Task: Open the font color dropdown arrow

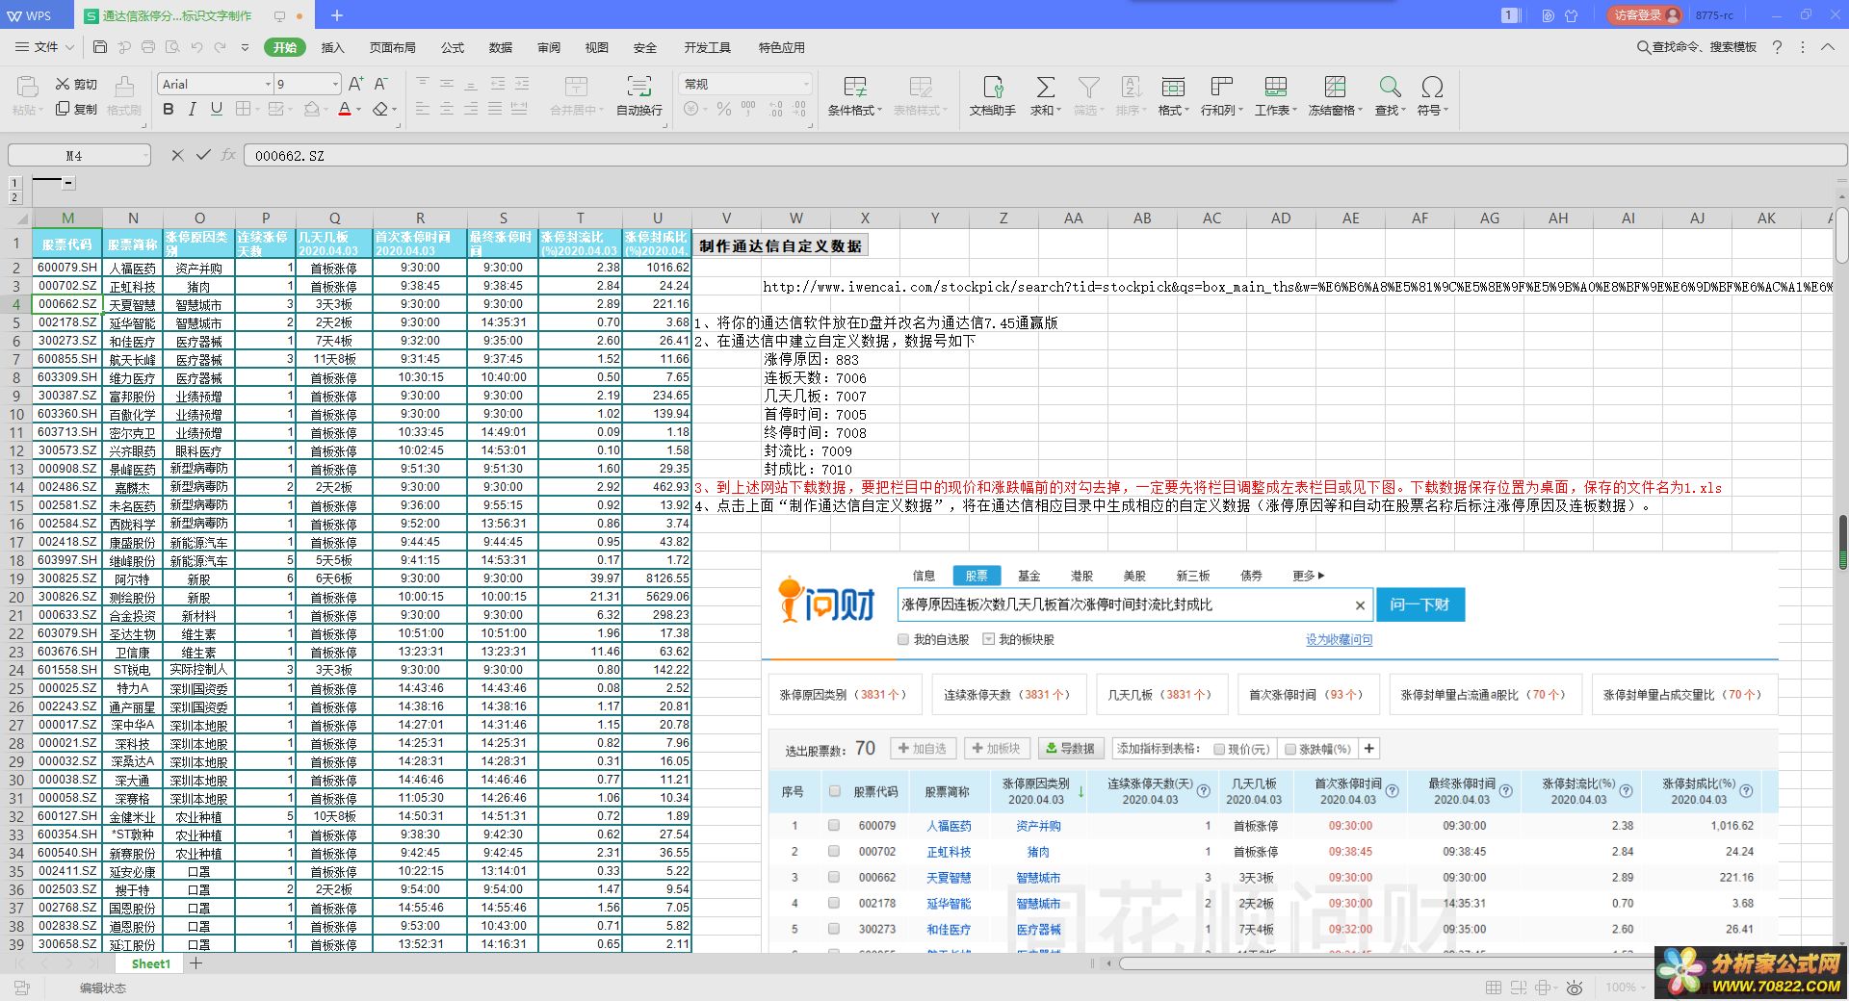Action: tap(359, 110)
